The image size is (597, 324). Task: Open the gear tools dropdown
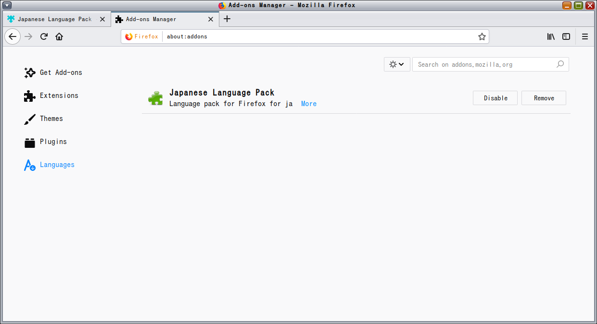[397, 64]
